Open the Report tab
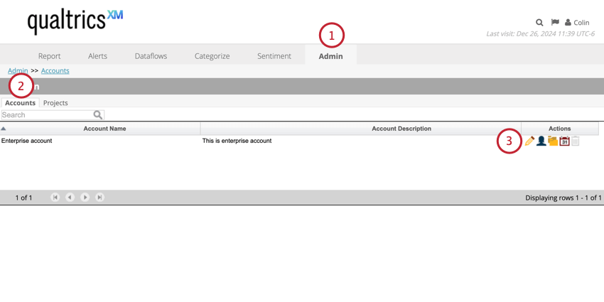 click(x=49, y=56)
